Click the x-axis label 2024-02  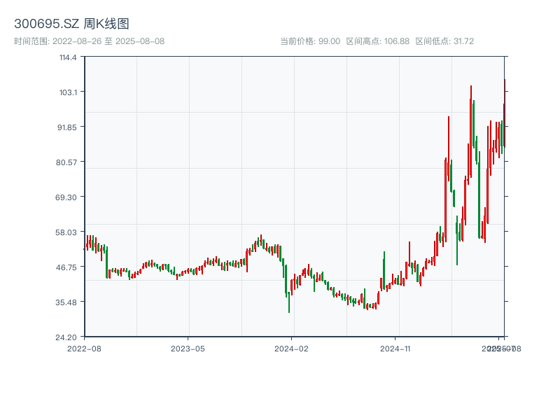tap(291, 349)
